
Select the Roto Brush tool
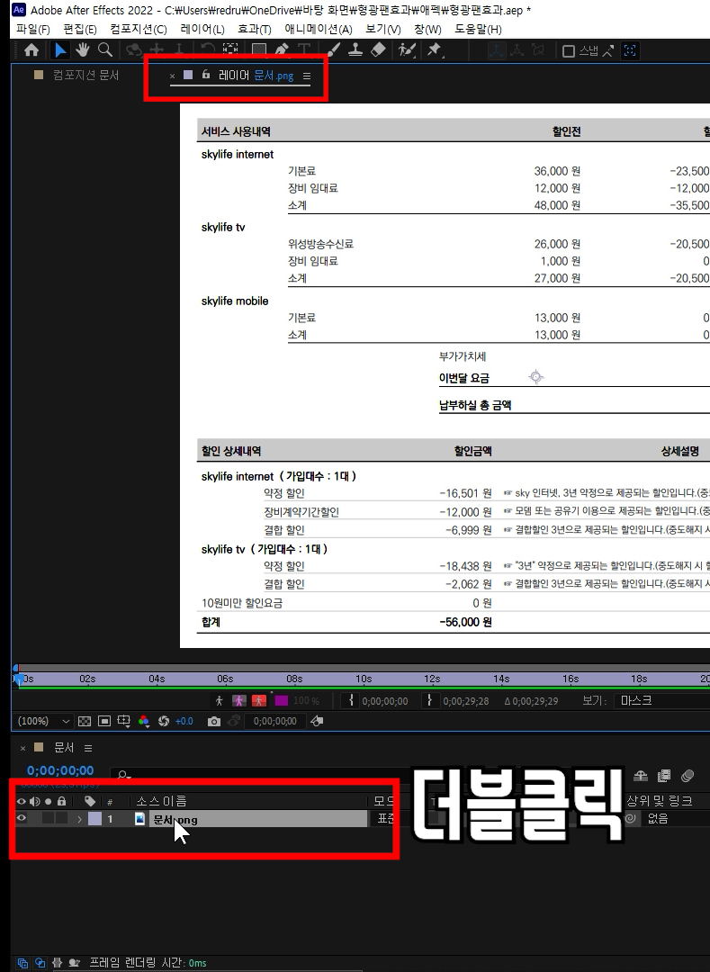pyautogui.click(x=407, y=50)
